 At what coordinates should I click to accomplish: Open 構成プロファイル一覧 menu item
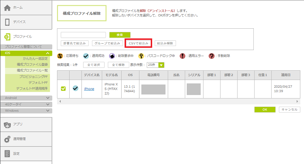point(32,70)
